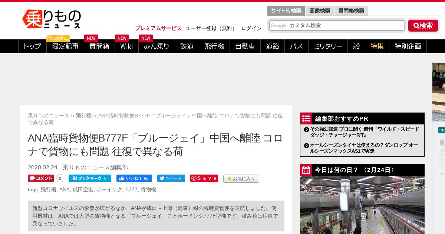Open the subway platform photo thumbnail

click(x=362, y=205)
